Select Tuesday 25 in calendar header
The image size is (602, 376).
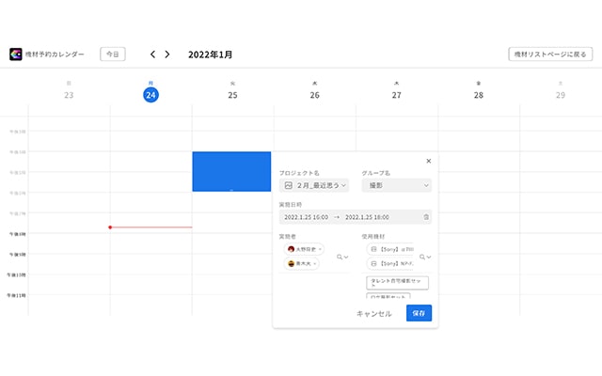232,95
